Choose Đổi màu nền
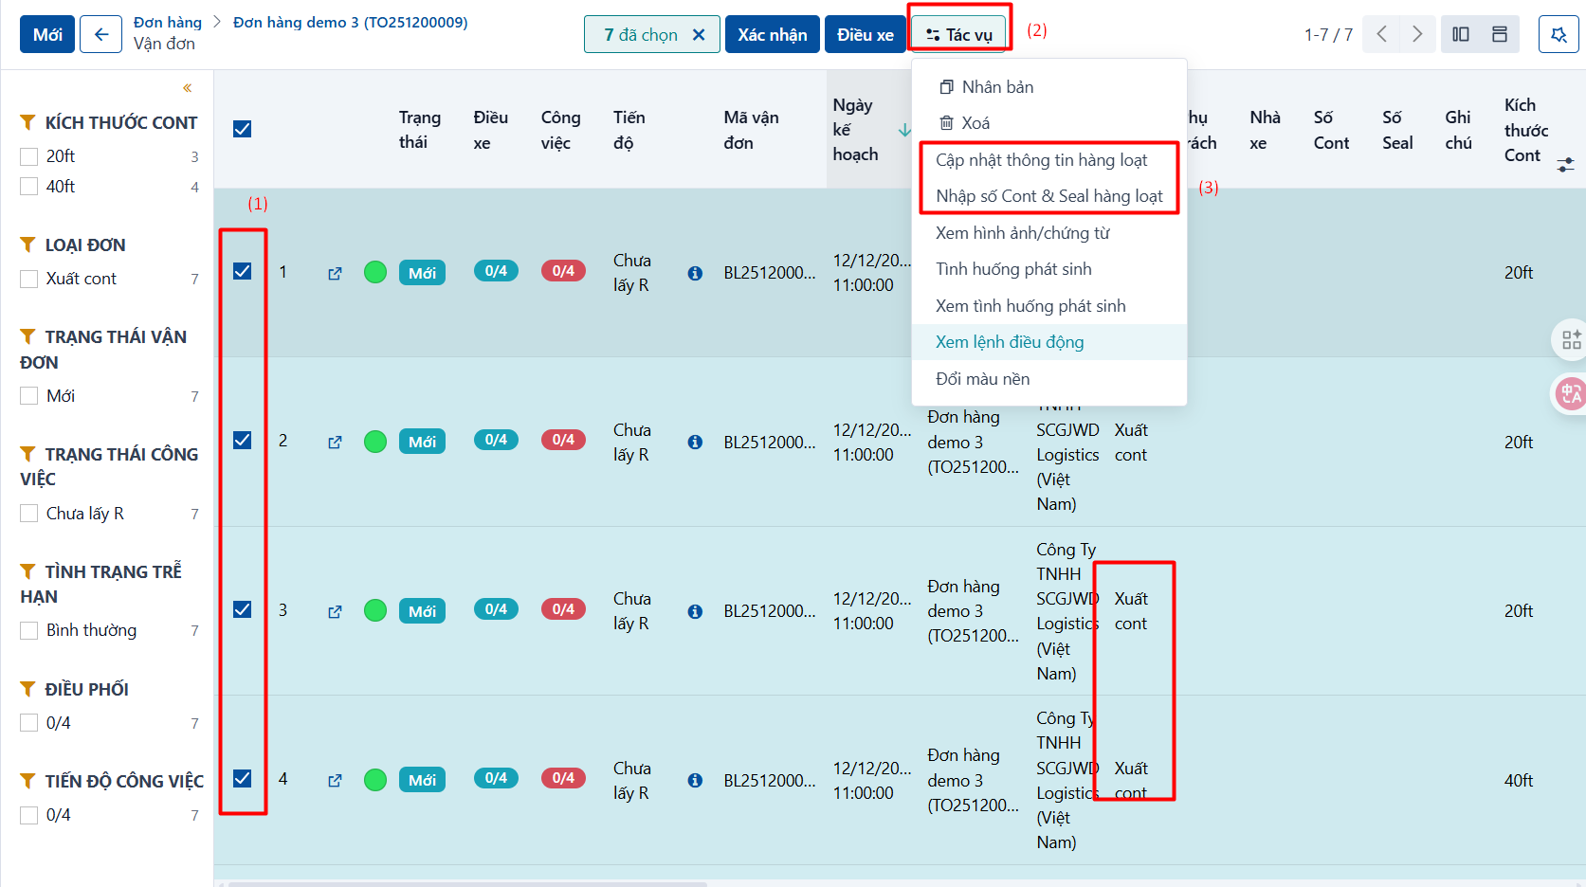 click(x=1048, y=379)
